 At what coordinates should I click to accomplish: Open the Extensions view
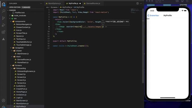pos(3,32)
